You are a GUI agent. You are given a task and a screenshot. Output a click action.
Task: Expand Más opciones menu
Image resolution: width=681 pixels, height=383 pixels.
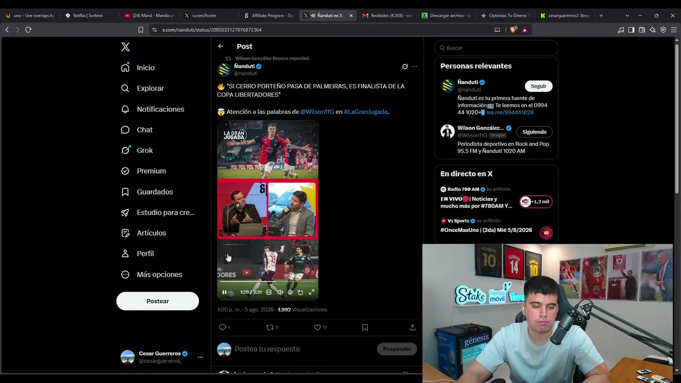(152, 274)
